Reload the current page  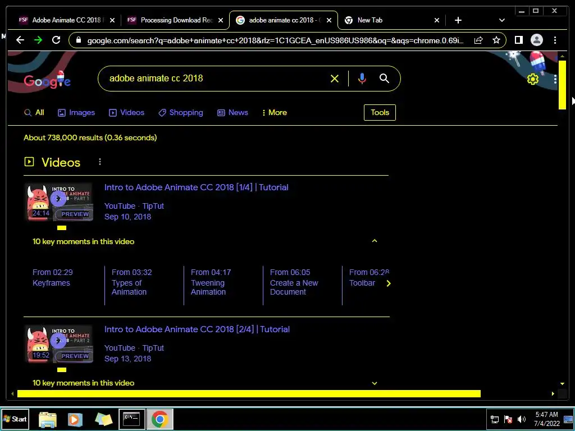[56, 40]
